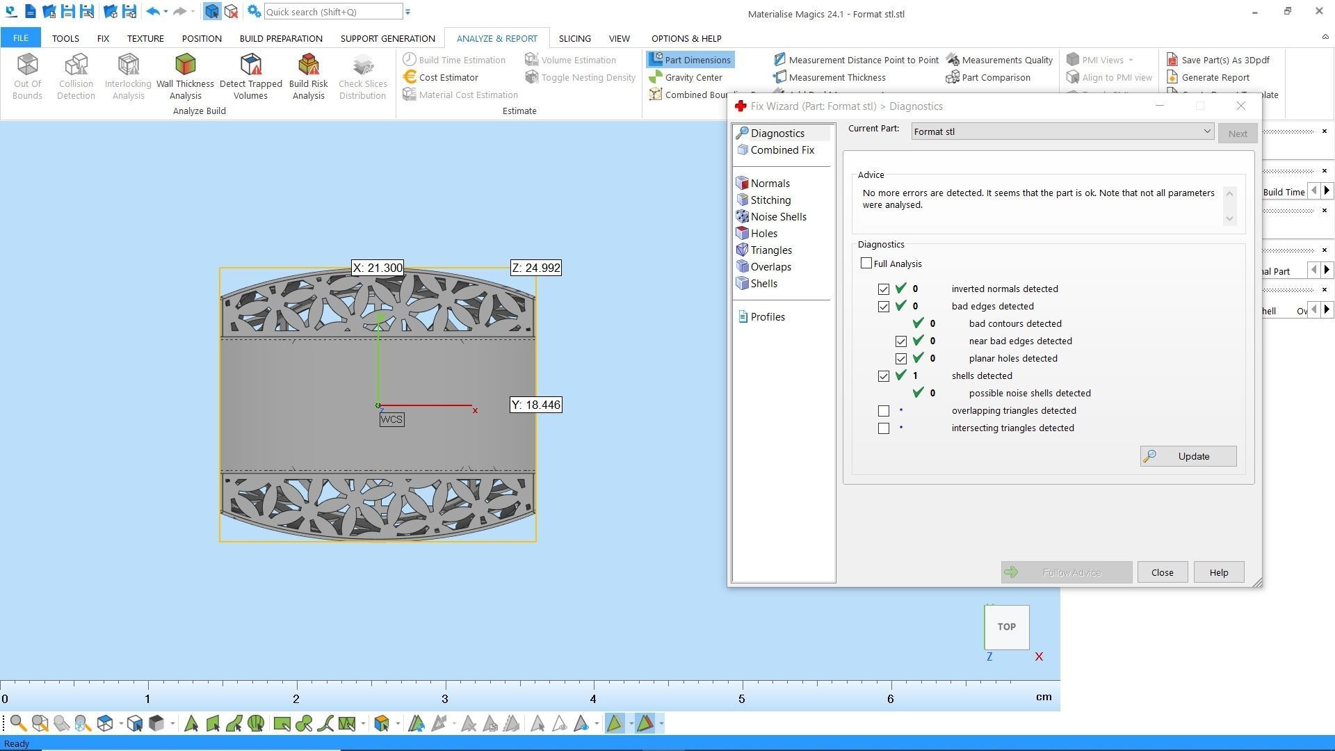Click the Quick search input field
Screen dimensions: 1335x751
pyautogui.click(x=332, y=12)
